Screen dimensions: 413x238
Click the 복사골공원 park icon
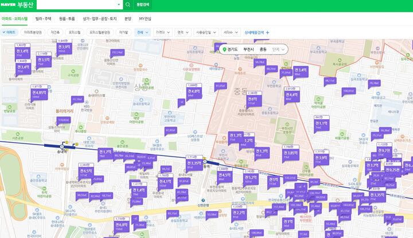point(340,60)
